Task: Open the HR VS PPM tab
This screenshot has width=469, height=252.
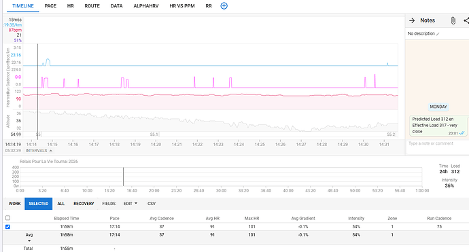Action: 182,6
